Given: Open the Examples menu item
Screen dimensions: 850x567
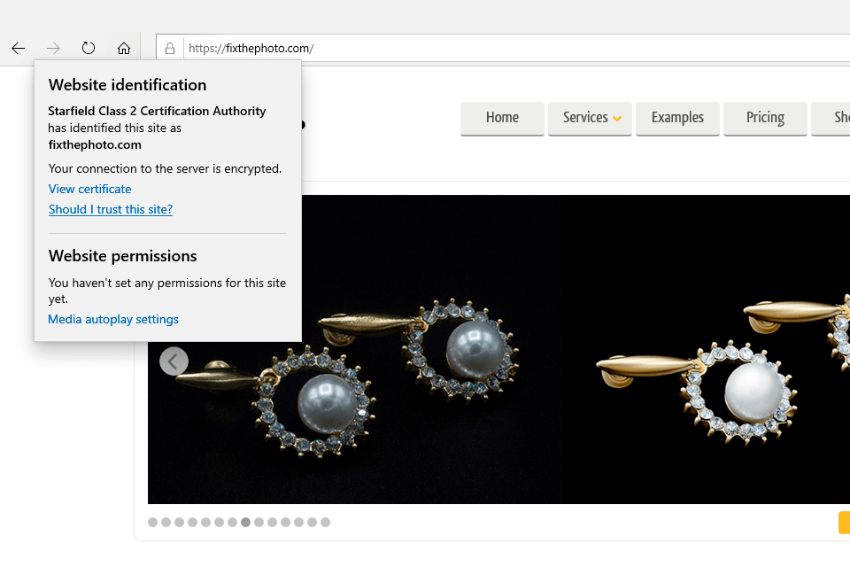Looking at the screenshot, I should click(x=677, y=118).
